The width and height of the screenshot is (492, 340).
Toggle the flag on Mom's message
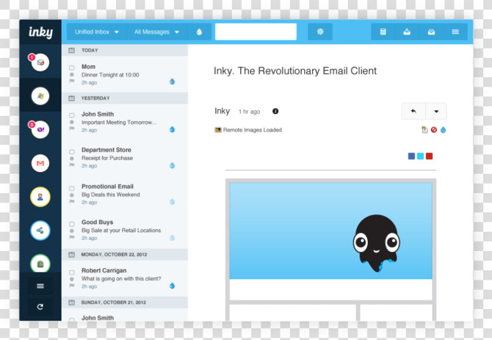click(x=72, y=81)
